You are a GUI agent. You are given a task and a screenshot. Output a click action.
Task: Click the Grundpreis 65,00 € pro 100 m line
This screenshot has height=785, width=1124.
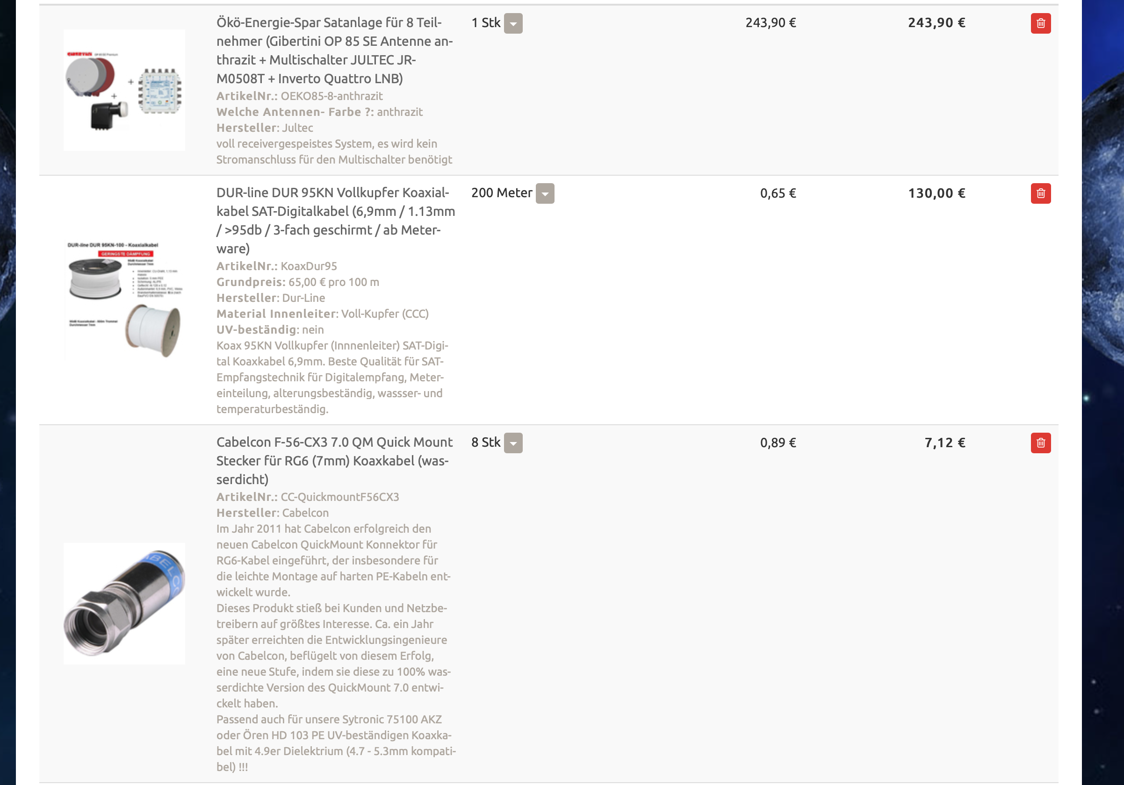298,282
